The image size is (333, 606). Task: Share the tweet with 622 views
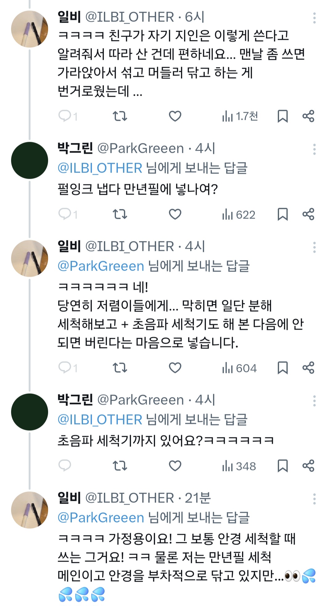pos(308,214)
